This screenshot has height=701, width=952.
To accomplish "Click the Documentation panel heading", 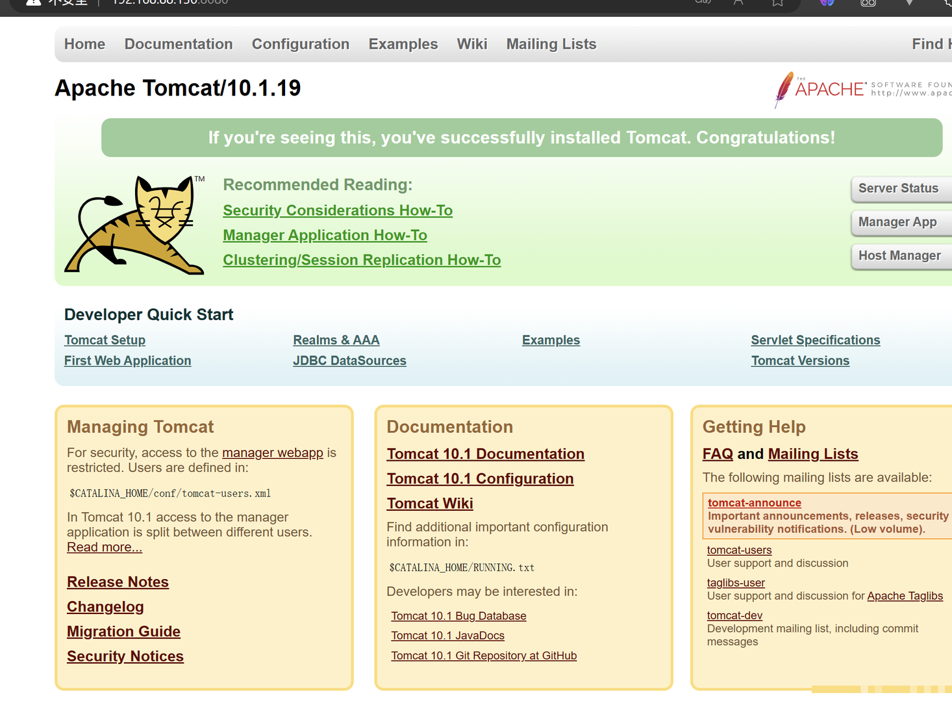I will point(449,426).
